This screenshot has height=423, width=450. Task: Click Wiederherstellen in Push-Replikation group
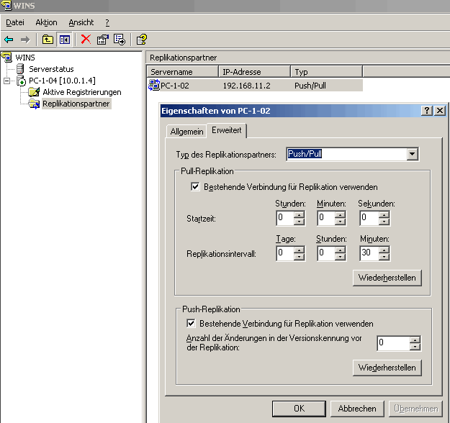387,368
